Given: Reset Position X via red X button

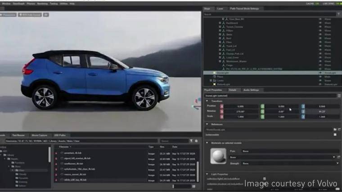Looking at the screenshot, I should click(221, 106).
